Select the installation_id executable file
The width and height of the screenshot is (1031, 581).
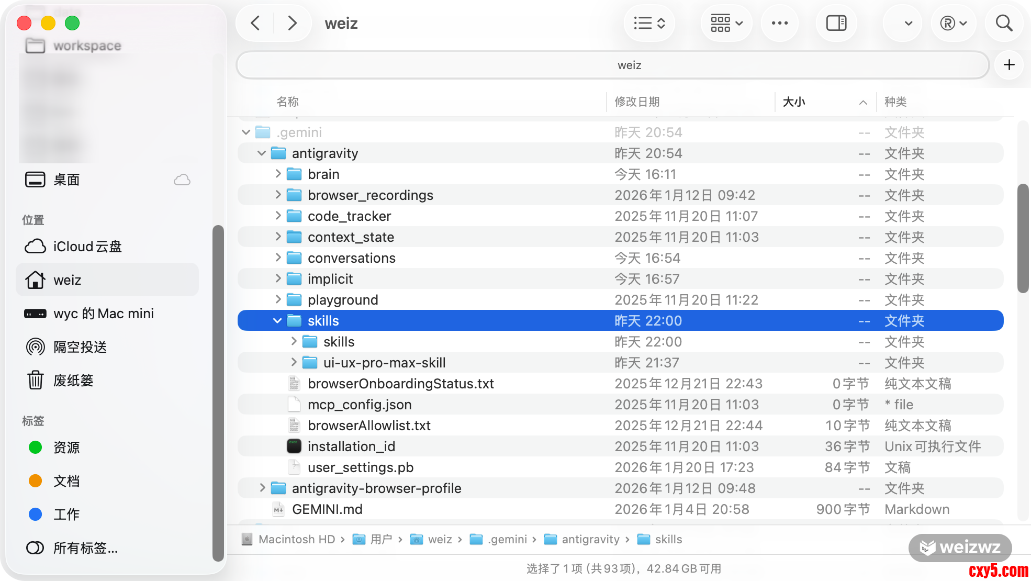351,446
